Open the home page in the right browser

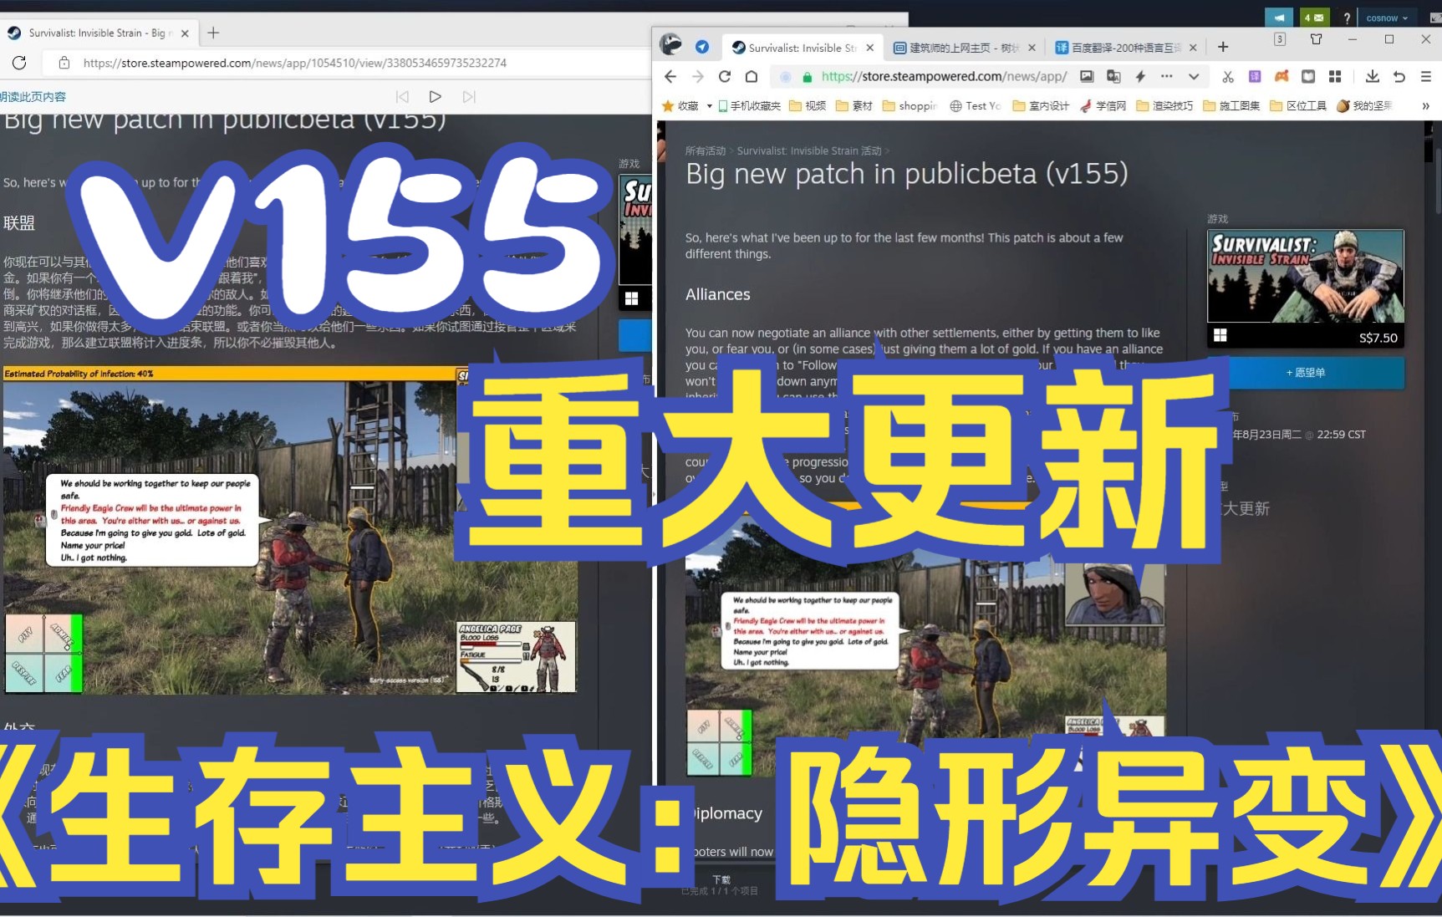752,76
